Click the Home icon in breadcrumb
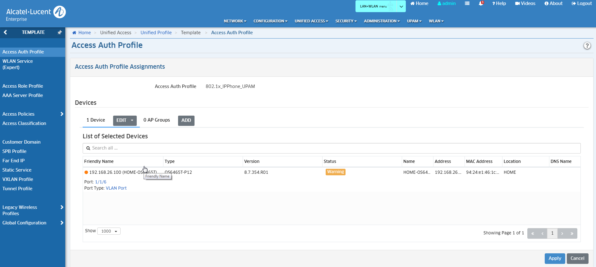 click(x=74, y=33)
